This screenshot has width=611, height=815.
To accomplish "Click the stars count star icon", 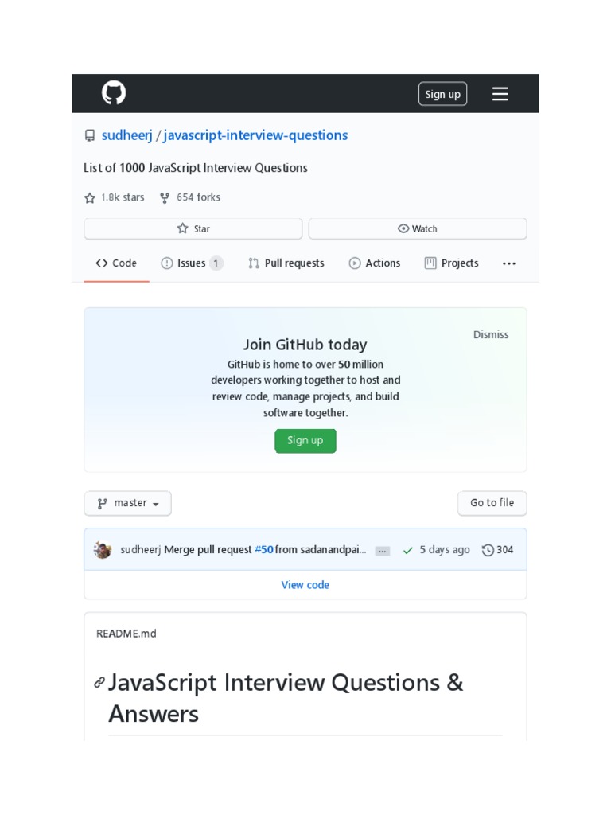I will click(x=90, y=197).
